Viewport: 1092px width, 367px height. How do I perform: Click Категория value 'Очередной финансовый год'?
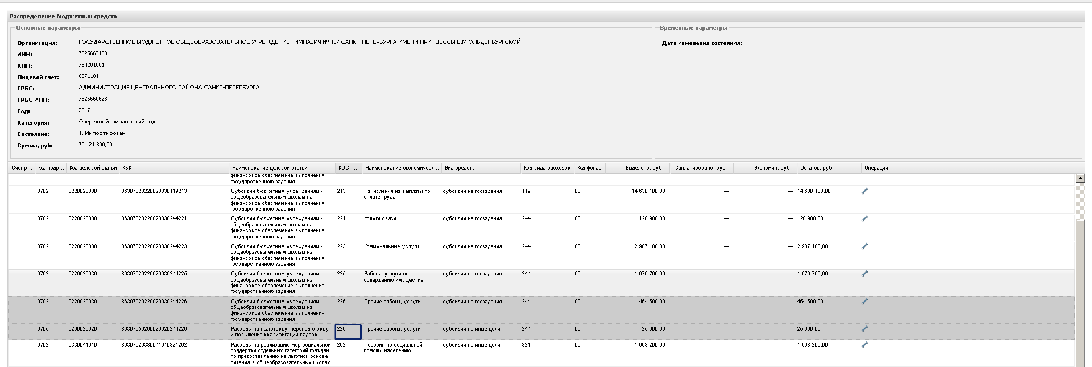117,122
